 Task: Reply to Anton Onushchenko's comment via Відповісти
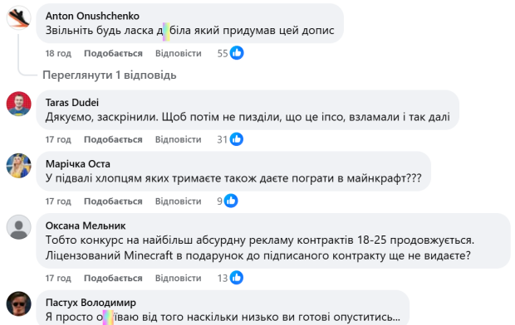click(x=179, y=53)
